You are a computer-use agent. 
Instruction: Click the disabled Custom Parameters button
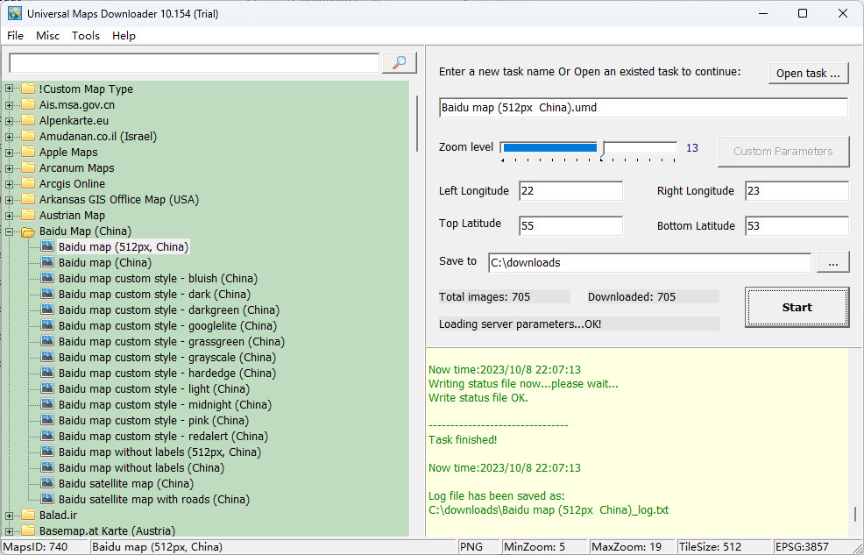(x=783, y=152)
